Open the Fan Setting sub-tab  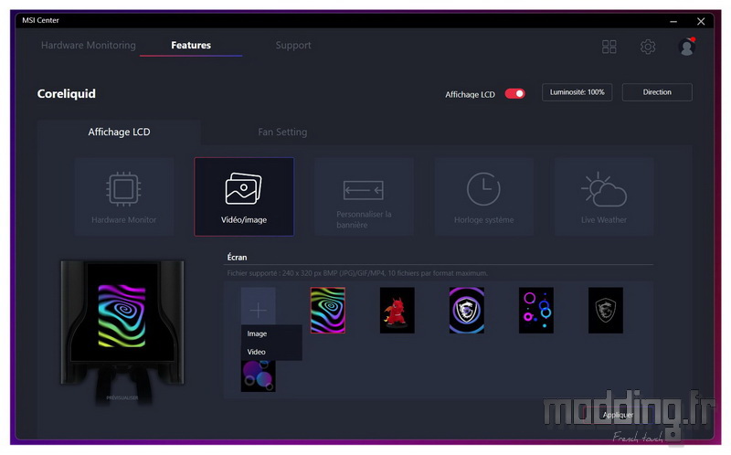pyautogui.click(x=282, y=132)
